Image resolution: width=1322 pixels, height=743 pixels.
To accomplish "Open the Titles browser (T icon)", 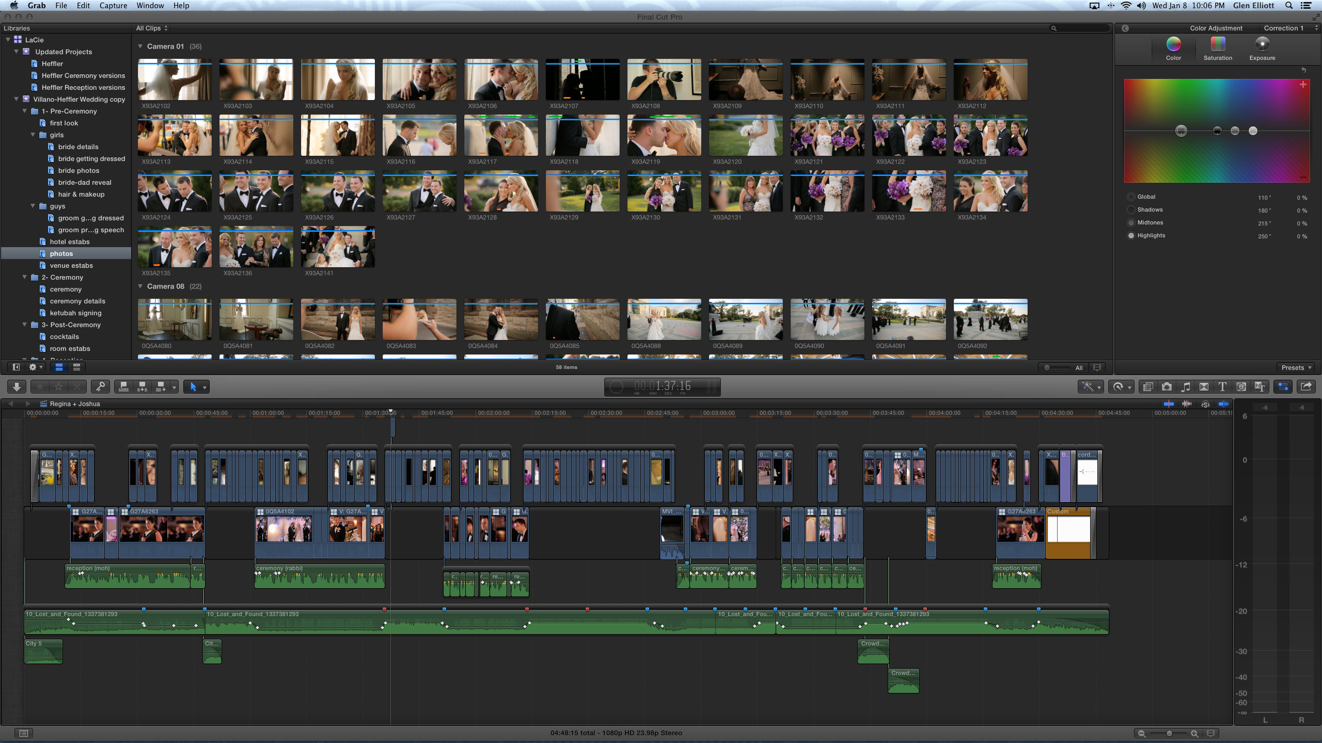I will 1222,387.
